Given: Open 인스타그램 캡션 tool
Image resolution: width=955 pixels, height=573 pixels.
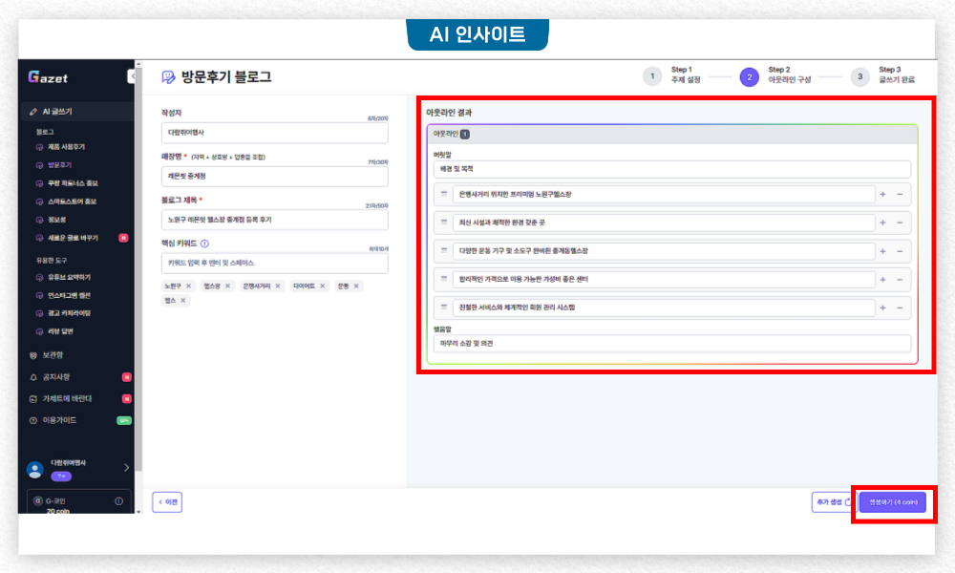Looking at the screenshot, I should tap(69, 295).
